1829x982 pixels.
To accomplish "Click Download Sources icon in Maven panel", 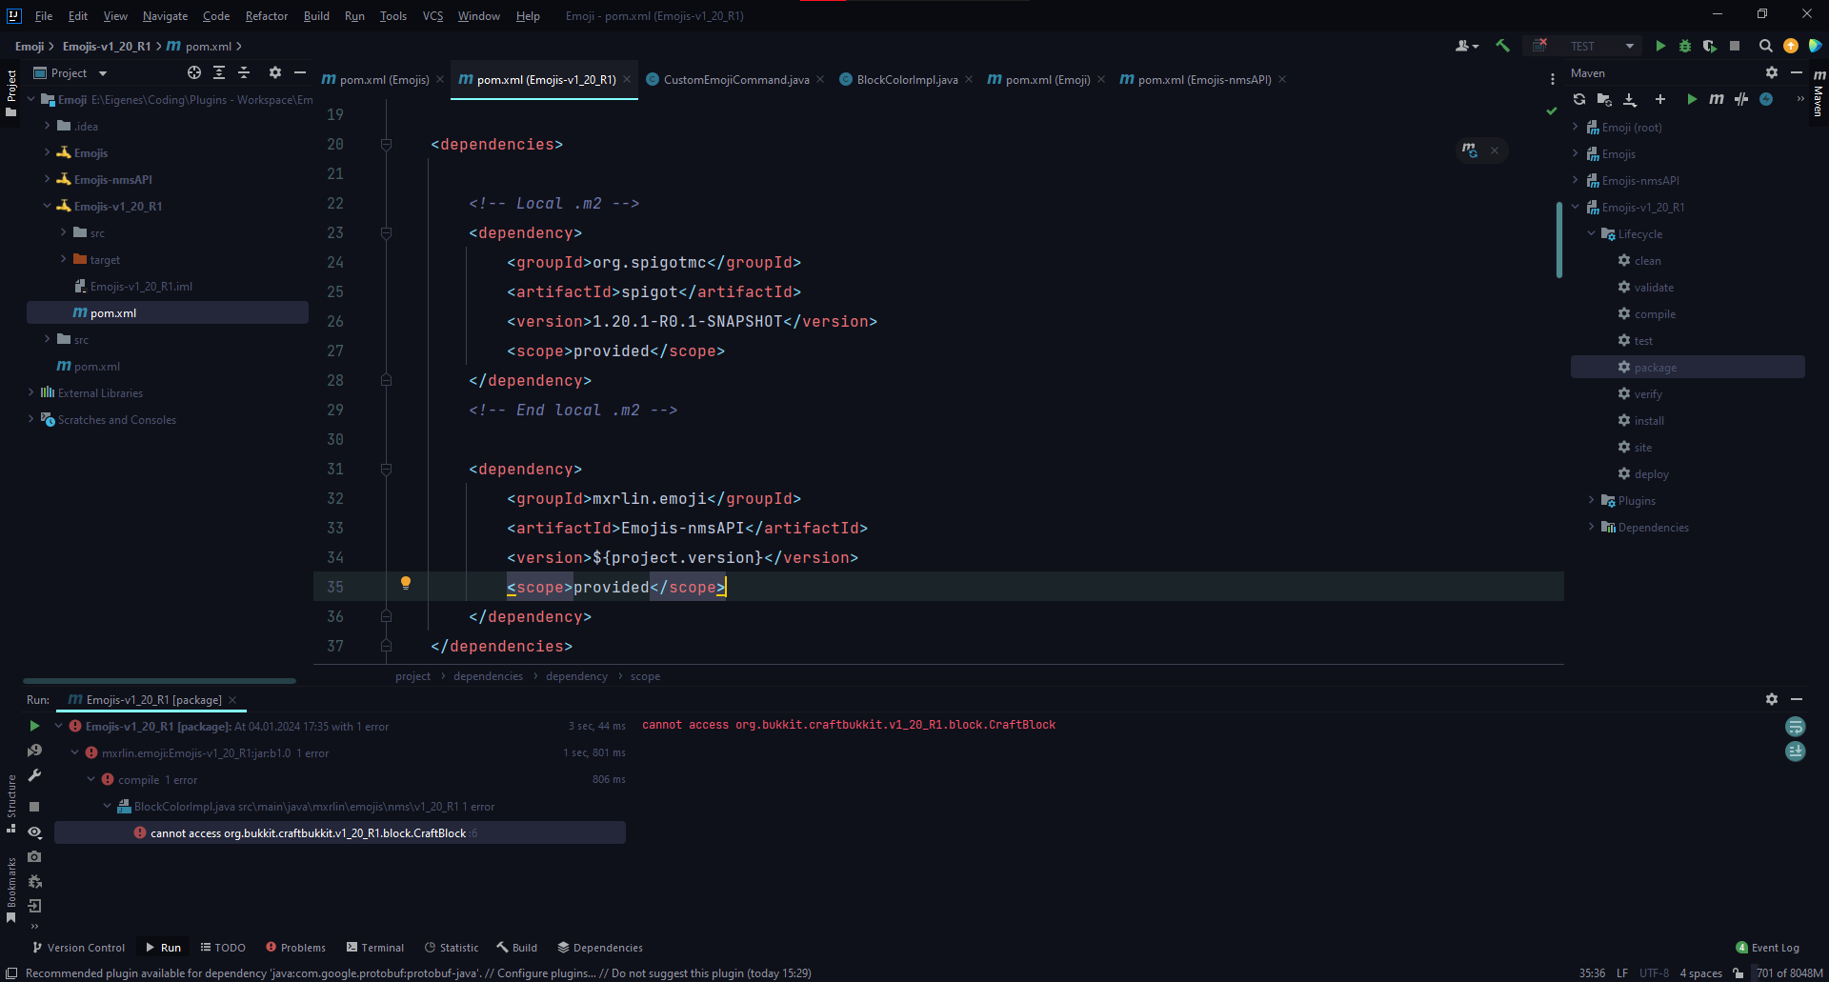I will [x=1630, y=99].
